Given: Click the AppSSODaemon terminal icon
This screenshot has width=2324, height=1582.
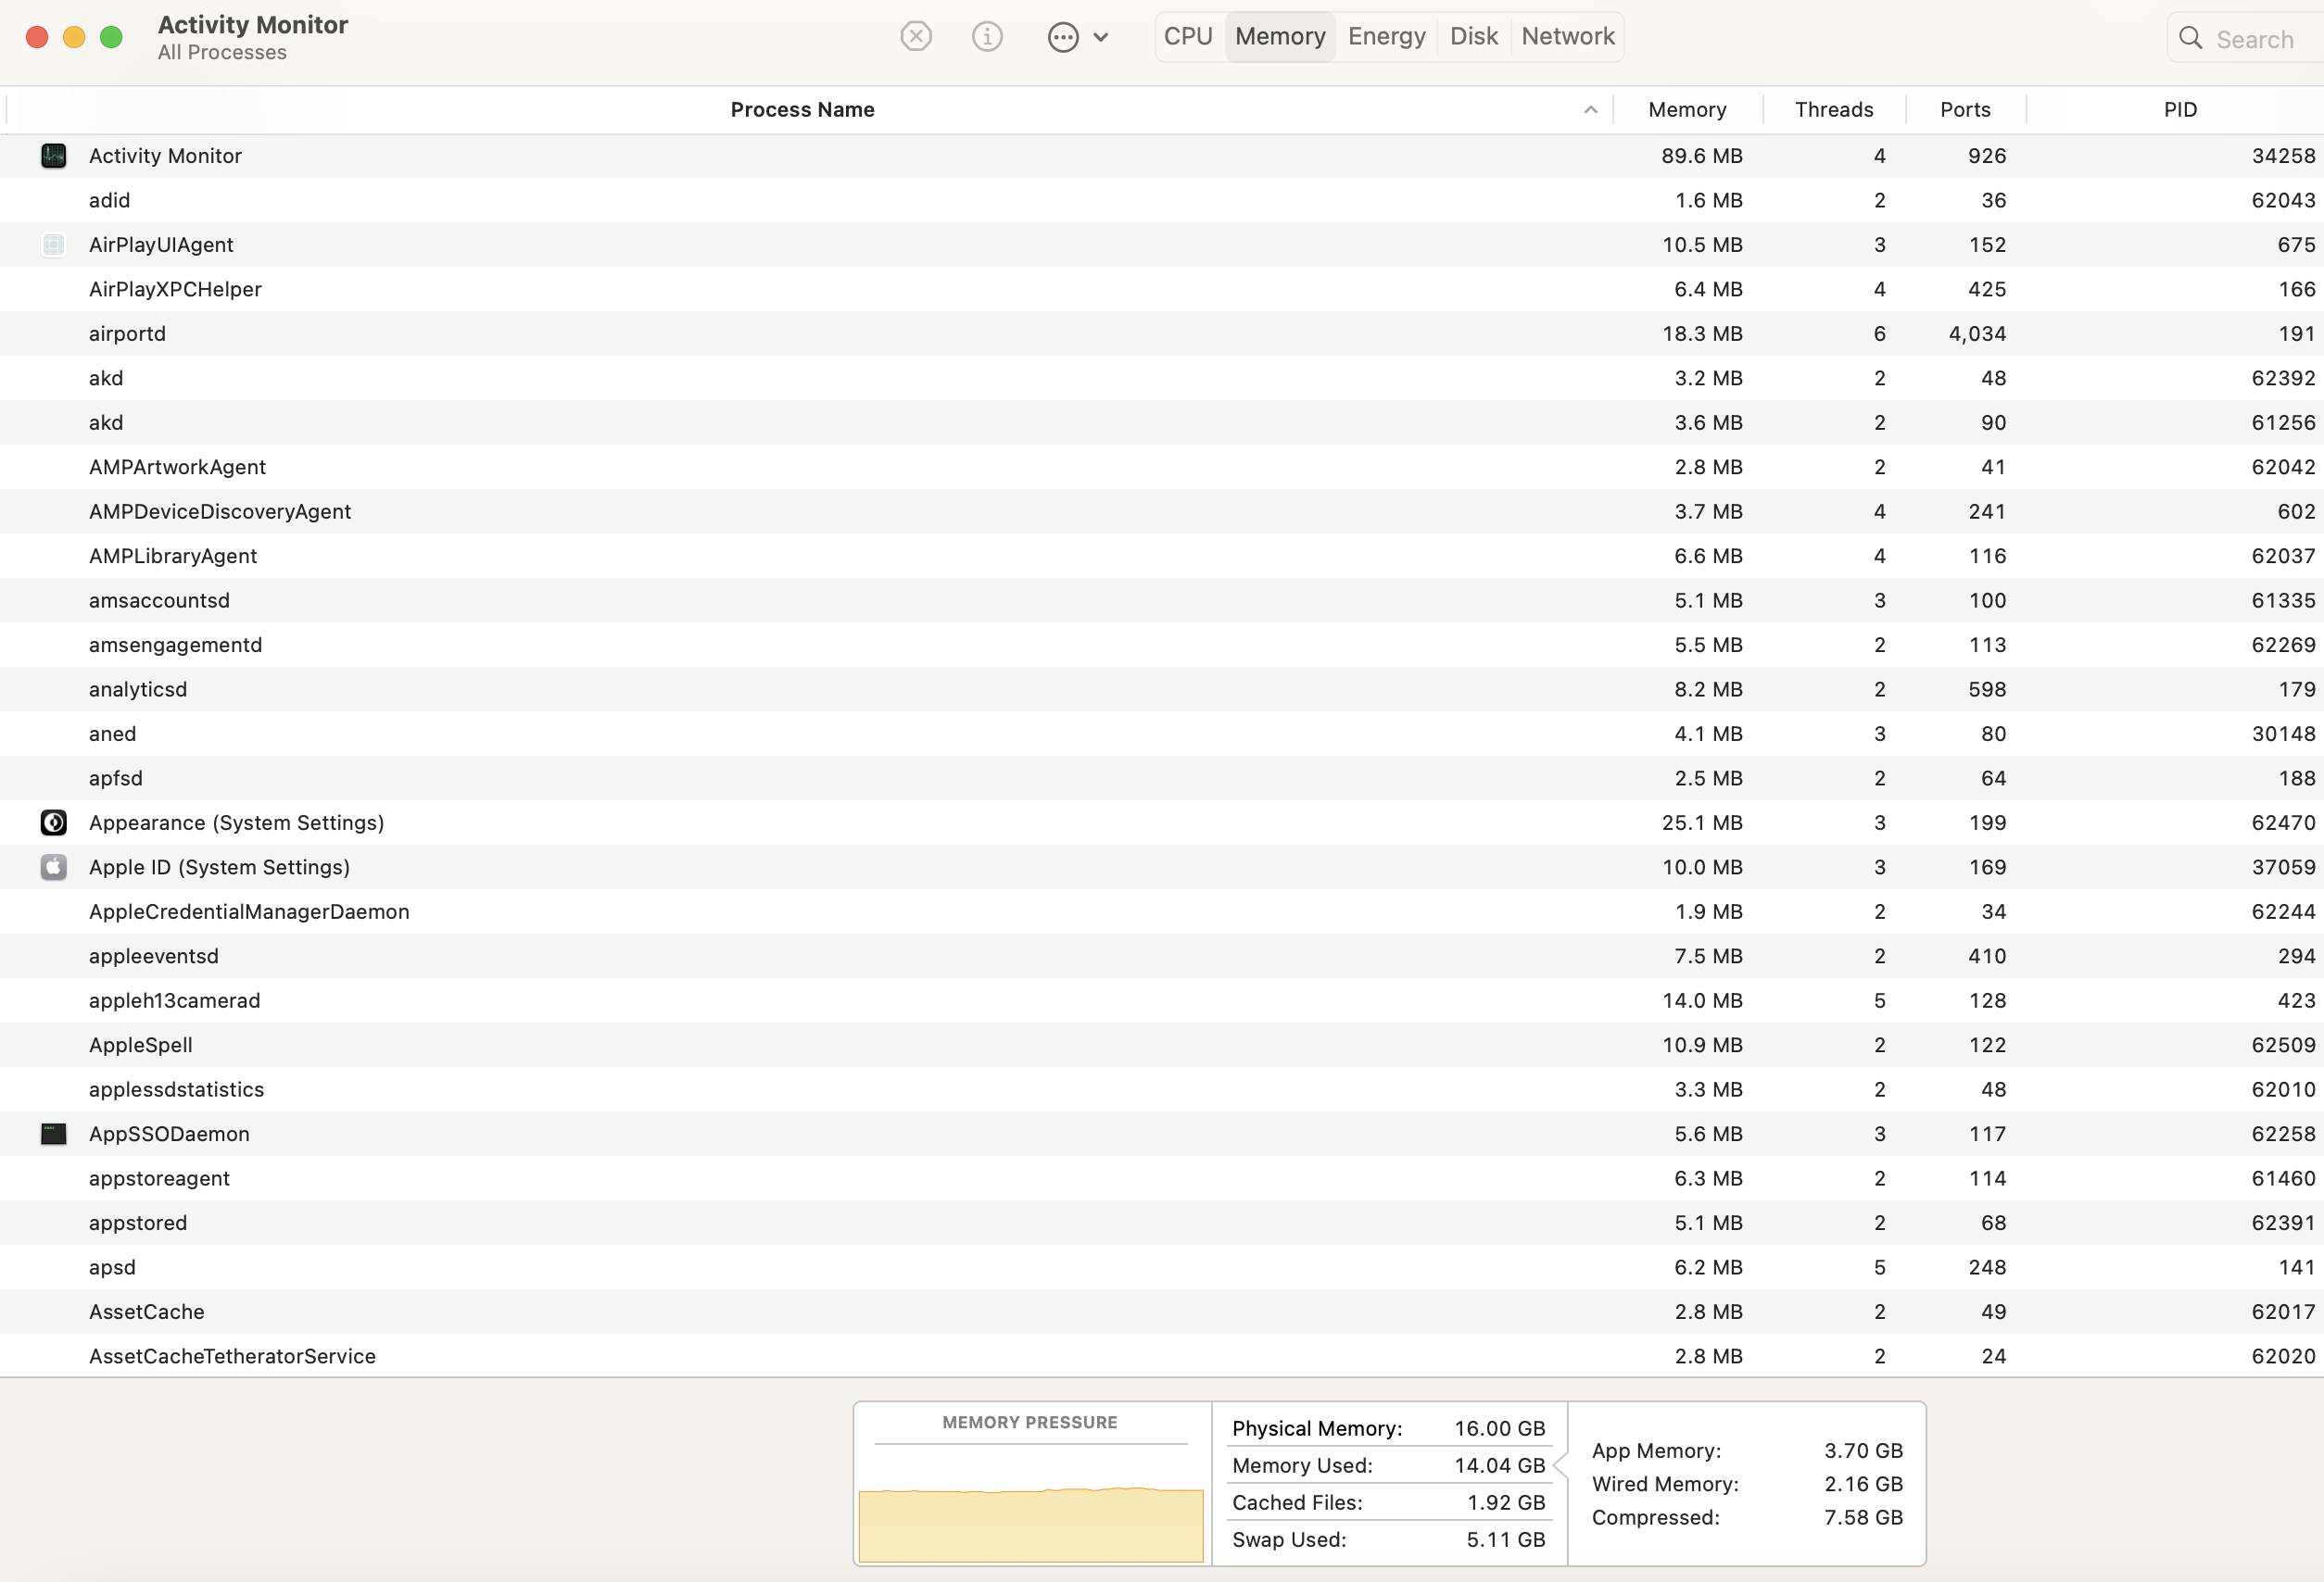Looking at the screenshot, I should (54, 1135).
